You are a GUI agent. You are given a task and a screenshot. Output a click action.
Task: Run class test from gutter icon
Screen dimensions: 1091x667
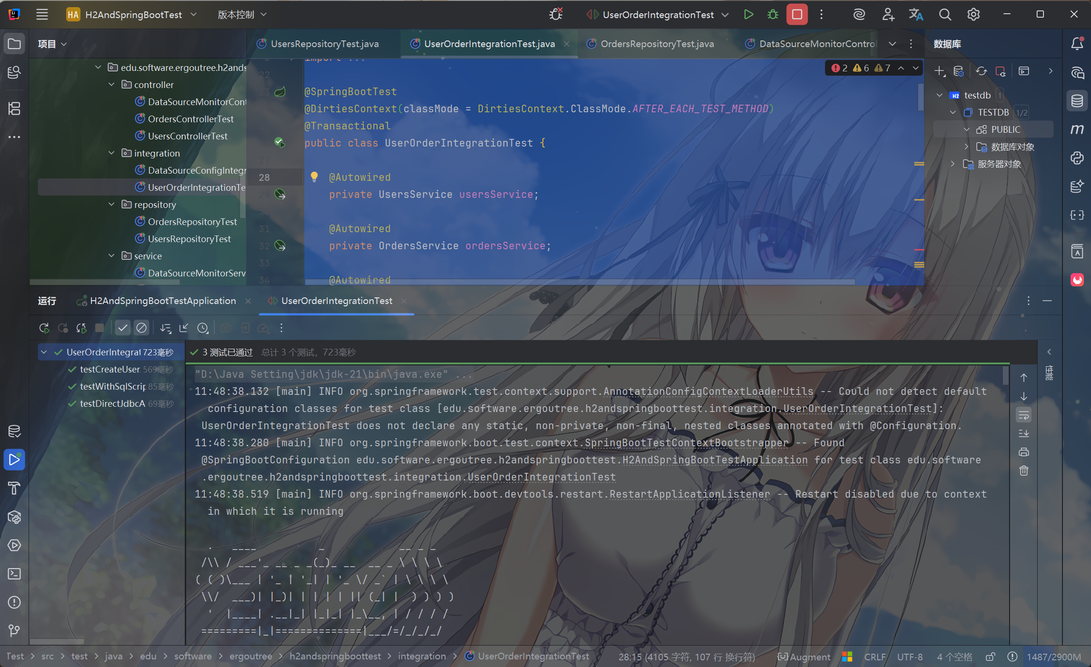[280, 142]
